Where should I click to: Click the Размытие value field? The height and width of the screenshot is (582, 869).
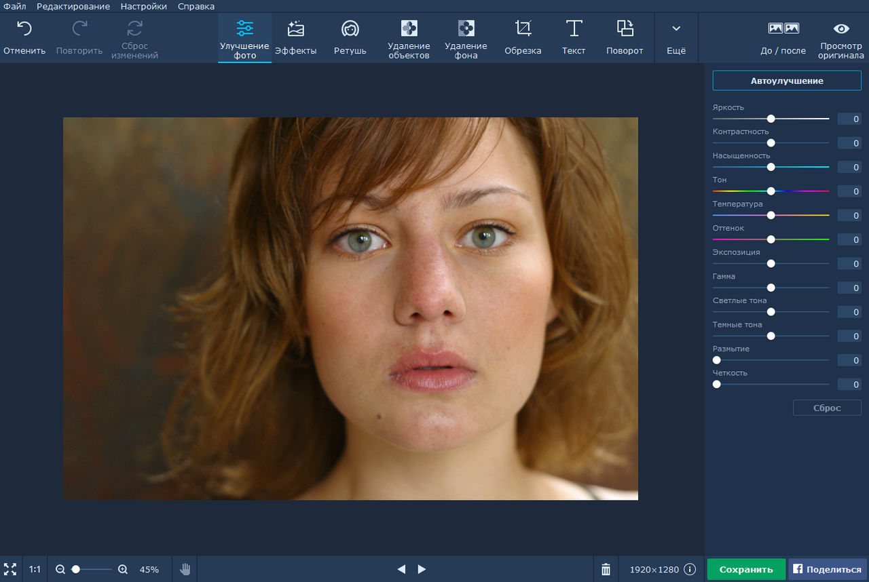coord(849,360)
